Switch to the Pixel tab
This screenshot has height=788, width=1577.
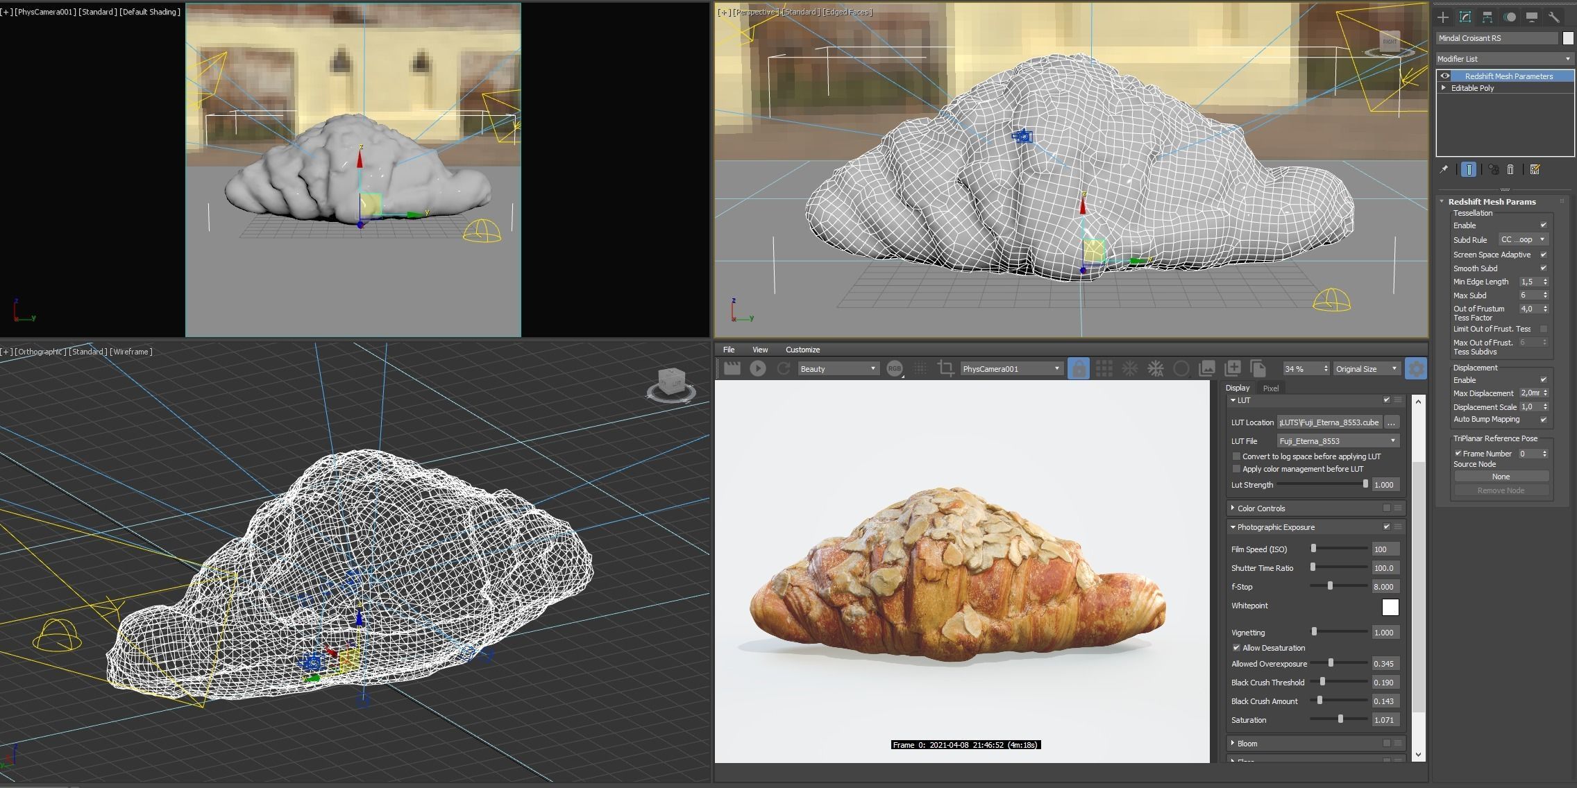[x=1270, y=388]
